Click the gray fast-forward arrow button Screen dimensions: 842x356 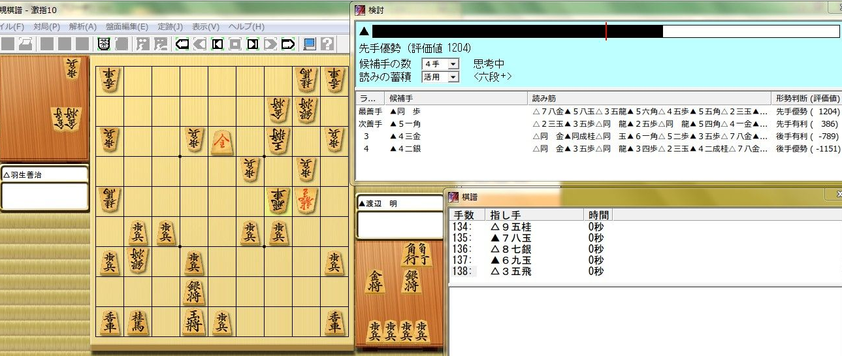point(270,44)
